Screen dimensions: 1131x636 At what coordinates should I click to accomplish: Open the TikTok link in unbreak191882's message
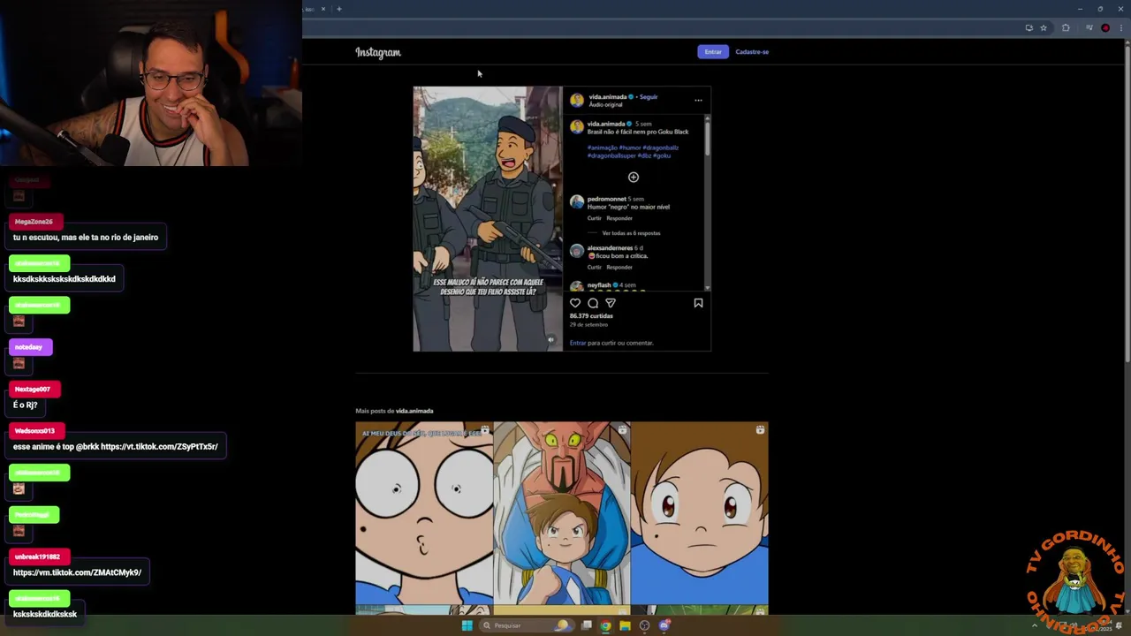(x=77, y=572)
